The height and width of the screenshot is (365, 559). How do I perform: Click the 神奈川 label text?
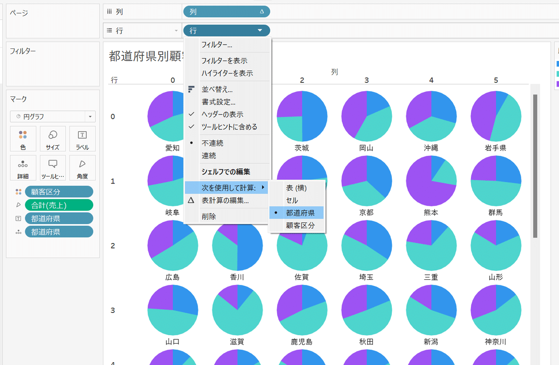pos(496,342)
